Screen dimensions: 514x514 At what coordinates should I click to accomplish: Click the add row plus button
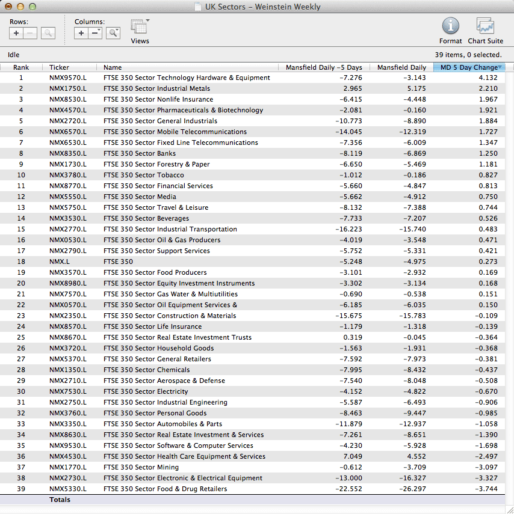(17, 33)
